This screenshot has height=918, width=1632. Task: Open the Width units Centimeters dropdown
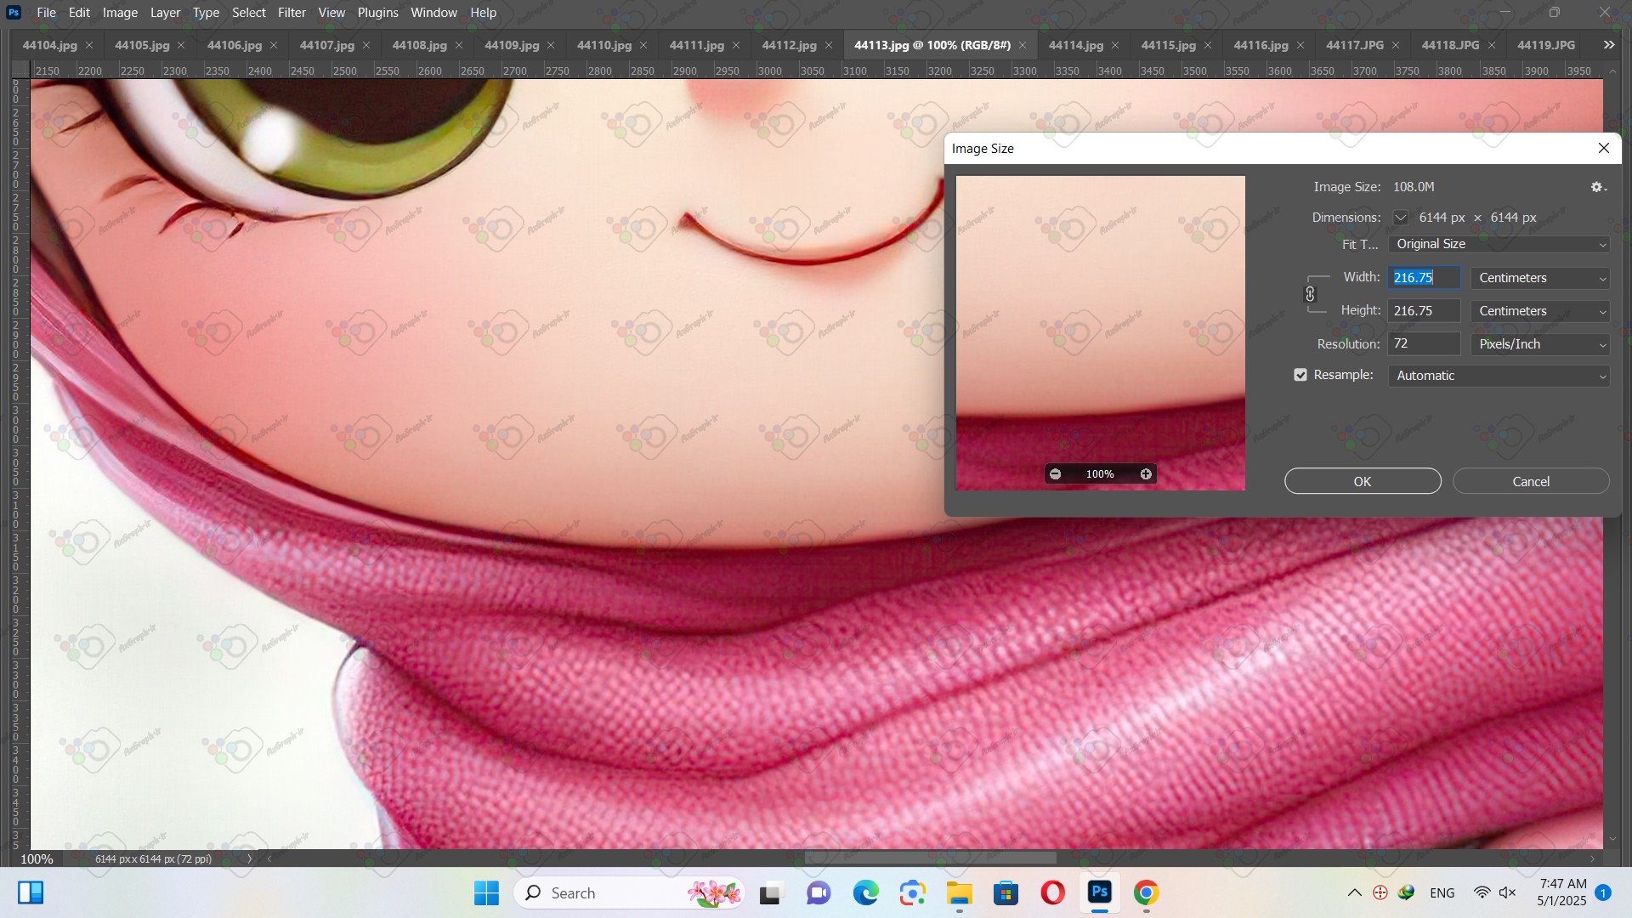pyautogui.click(x=1540, y=278)
